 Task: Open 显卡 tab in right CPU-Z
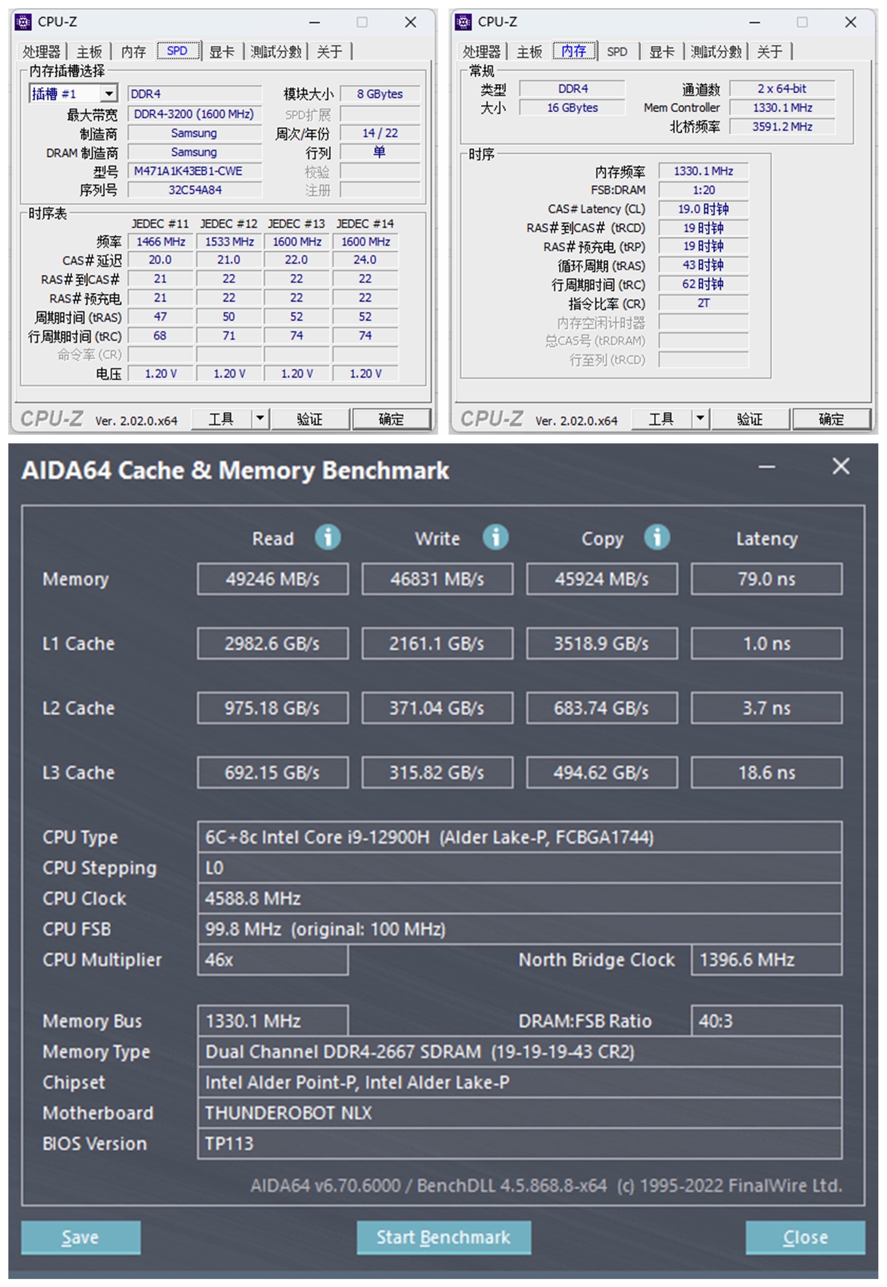click(661, 52)
